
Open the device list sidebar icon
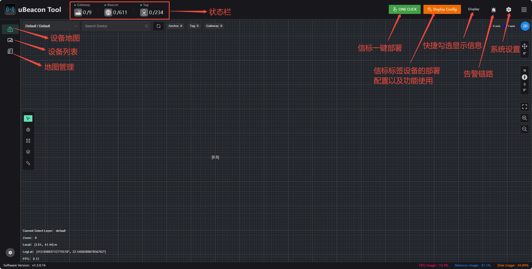click(10, 40)
